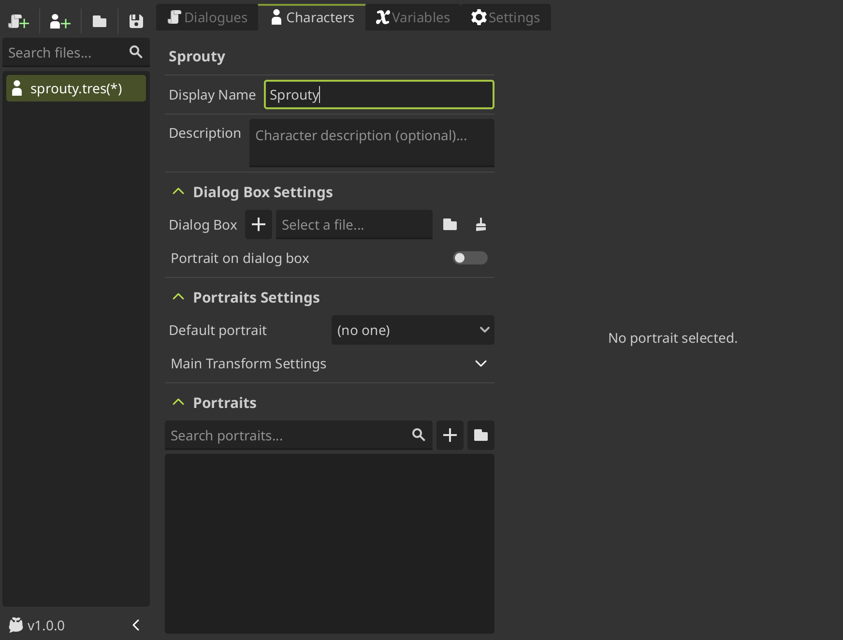The width and height of the screenshot is (843, 640).
Task: Go to the Settings tab
Action: point(505,17)
